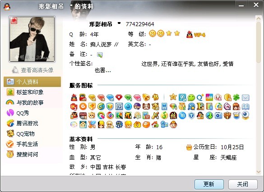This screenshot has height=192, width=264.
Task: Click the green 九 game icon
Action: click(x=128, y=115)
